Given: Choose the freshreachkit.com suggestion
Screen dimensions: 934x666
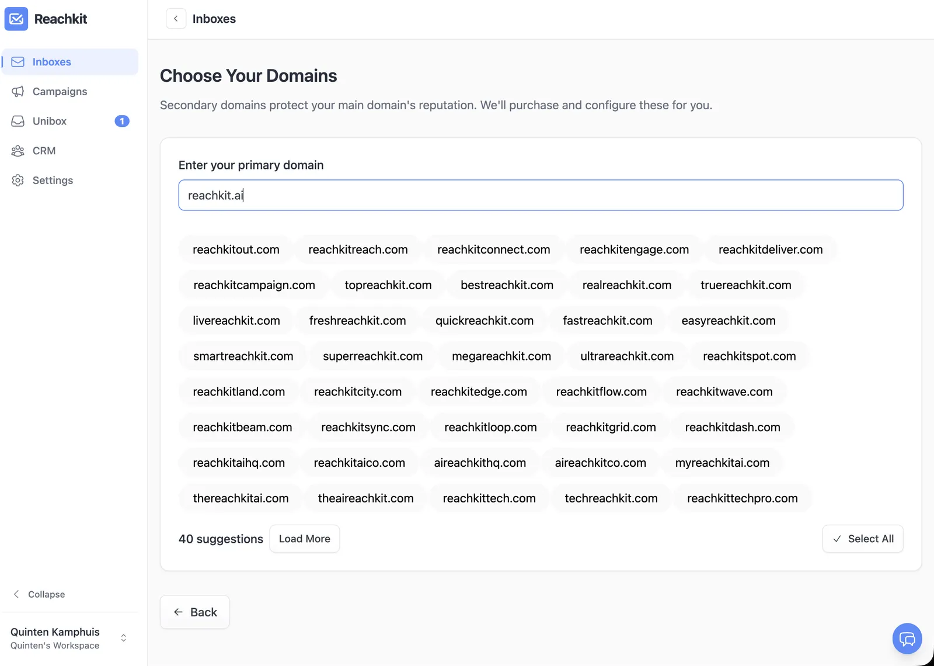Looking at the screenshot, I should pyautogui.click(x=358, y=321).
